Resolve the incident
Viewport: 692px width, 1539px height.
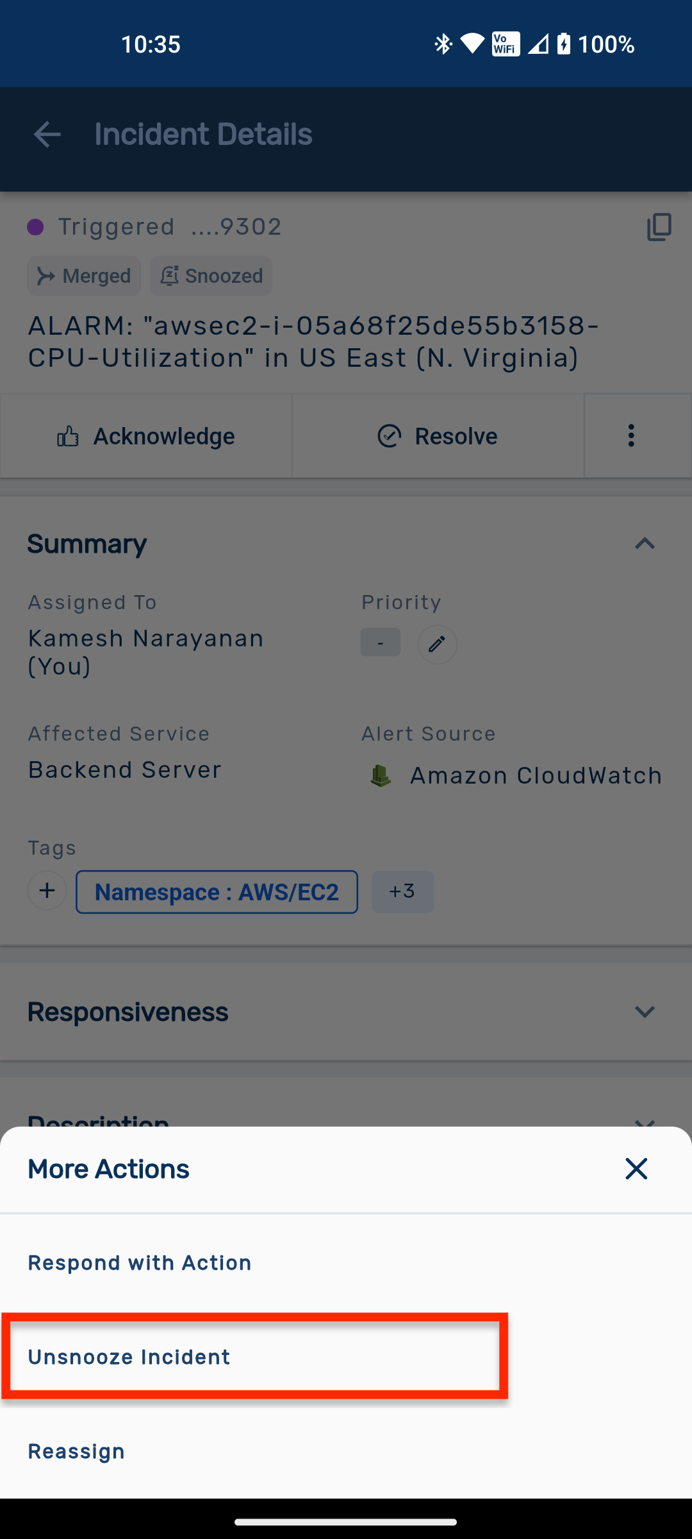[438, 436]
